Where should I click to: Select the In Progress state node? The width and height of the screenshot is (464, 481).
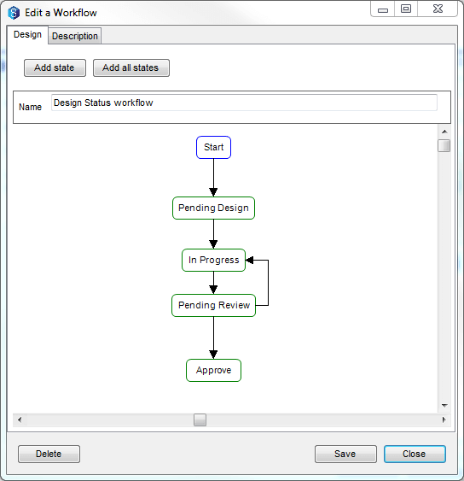213,260
